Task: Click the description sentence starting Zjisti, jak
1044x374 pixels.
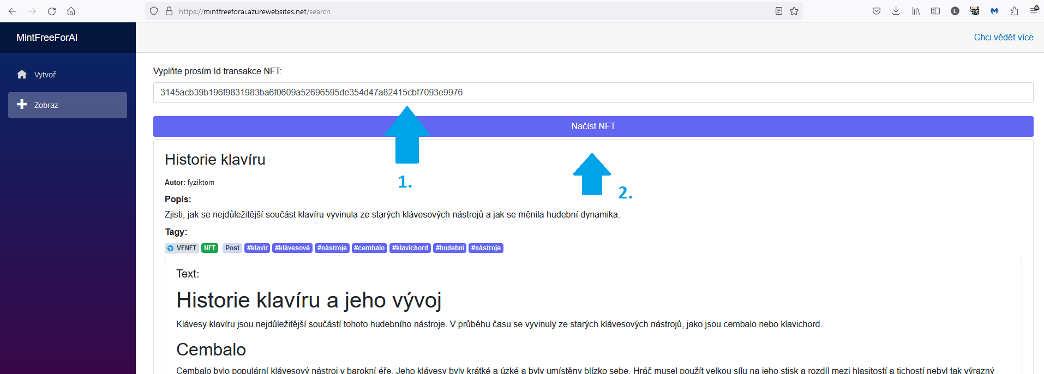Action: pyautogui.click(x=392, y=215)
